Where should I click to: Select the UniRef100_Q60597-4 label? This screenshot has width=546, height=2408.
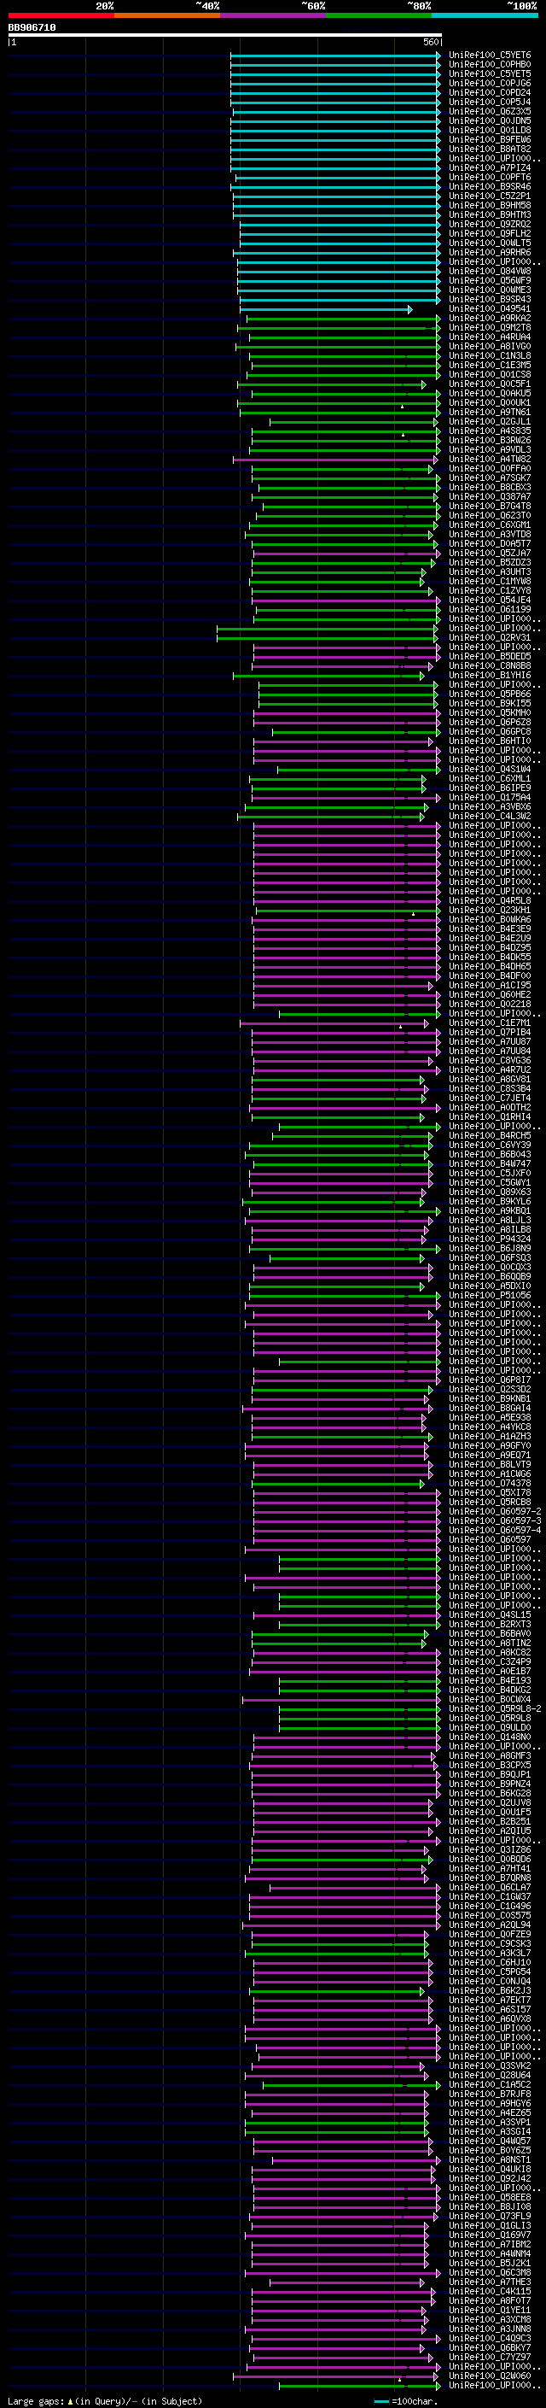495,1530
